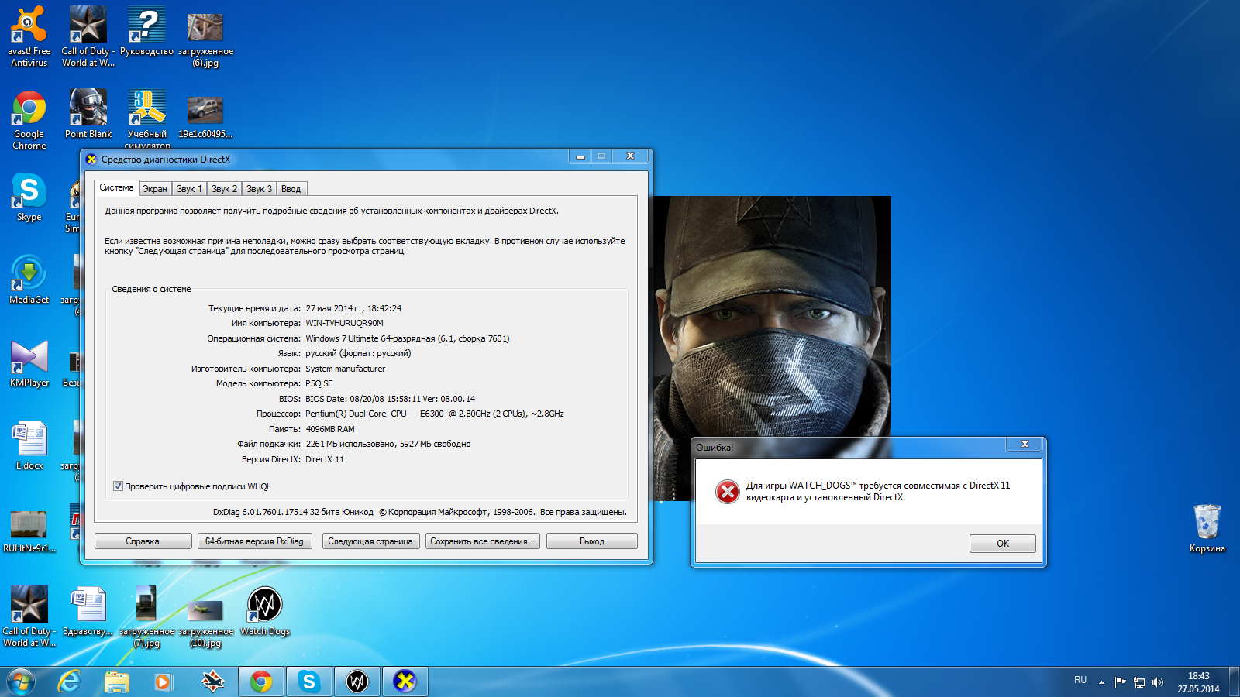Screen dimensions: 1240x697
Task: Click the Справка button
Action: coord(143,541)
